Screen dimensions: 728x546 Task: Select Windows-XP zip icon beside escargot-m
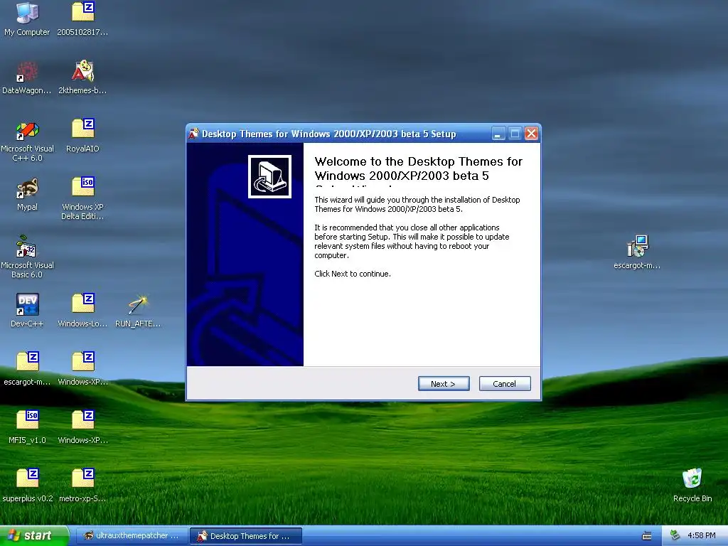coord(82,363)
